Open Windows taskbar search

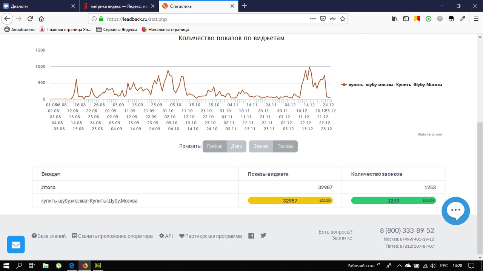click(19, 265)
